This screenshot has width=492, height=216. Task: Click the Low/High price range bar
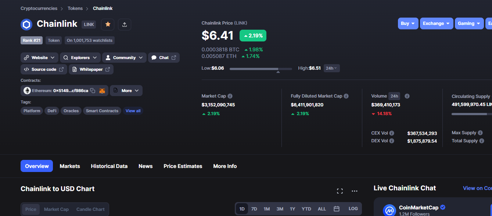(261, 69)
